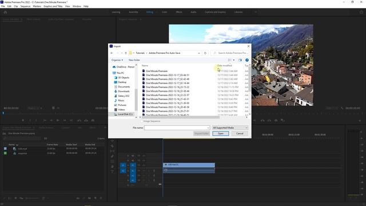Select the Slip tool in Premiere tools panel
The height and width of the screenshot is (206, 366).
coord(112,151)
